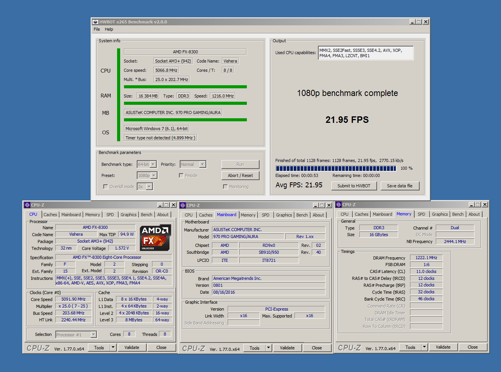501x372 pixels.
Task: Click the HWBOT x265 Benchmark title bar icon
Action: [95, 22]
